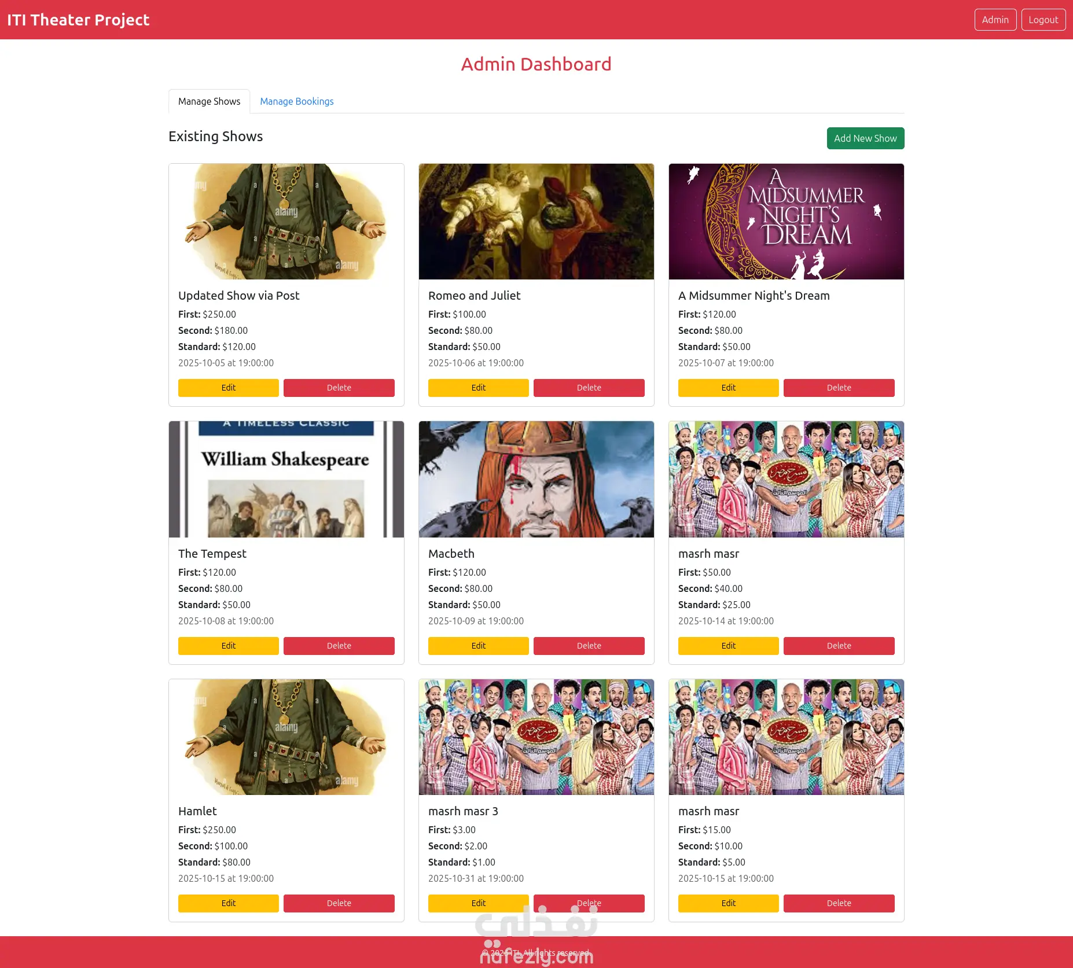Select the "Updated Show via Post" title
The image size is (1073, 968).
point(238,296)
